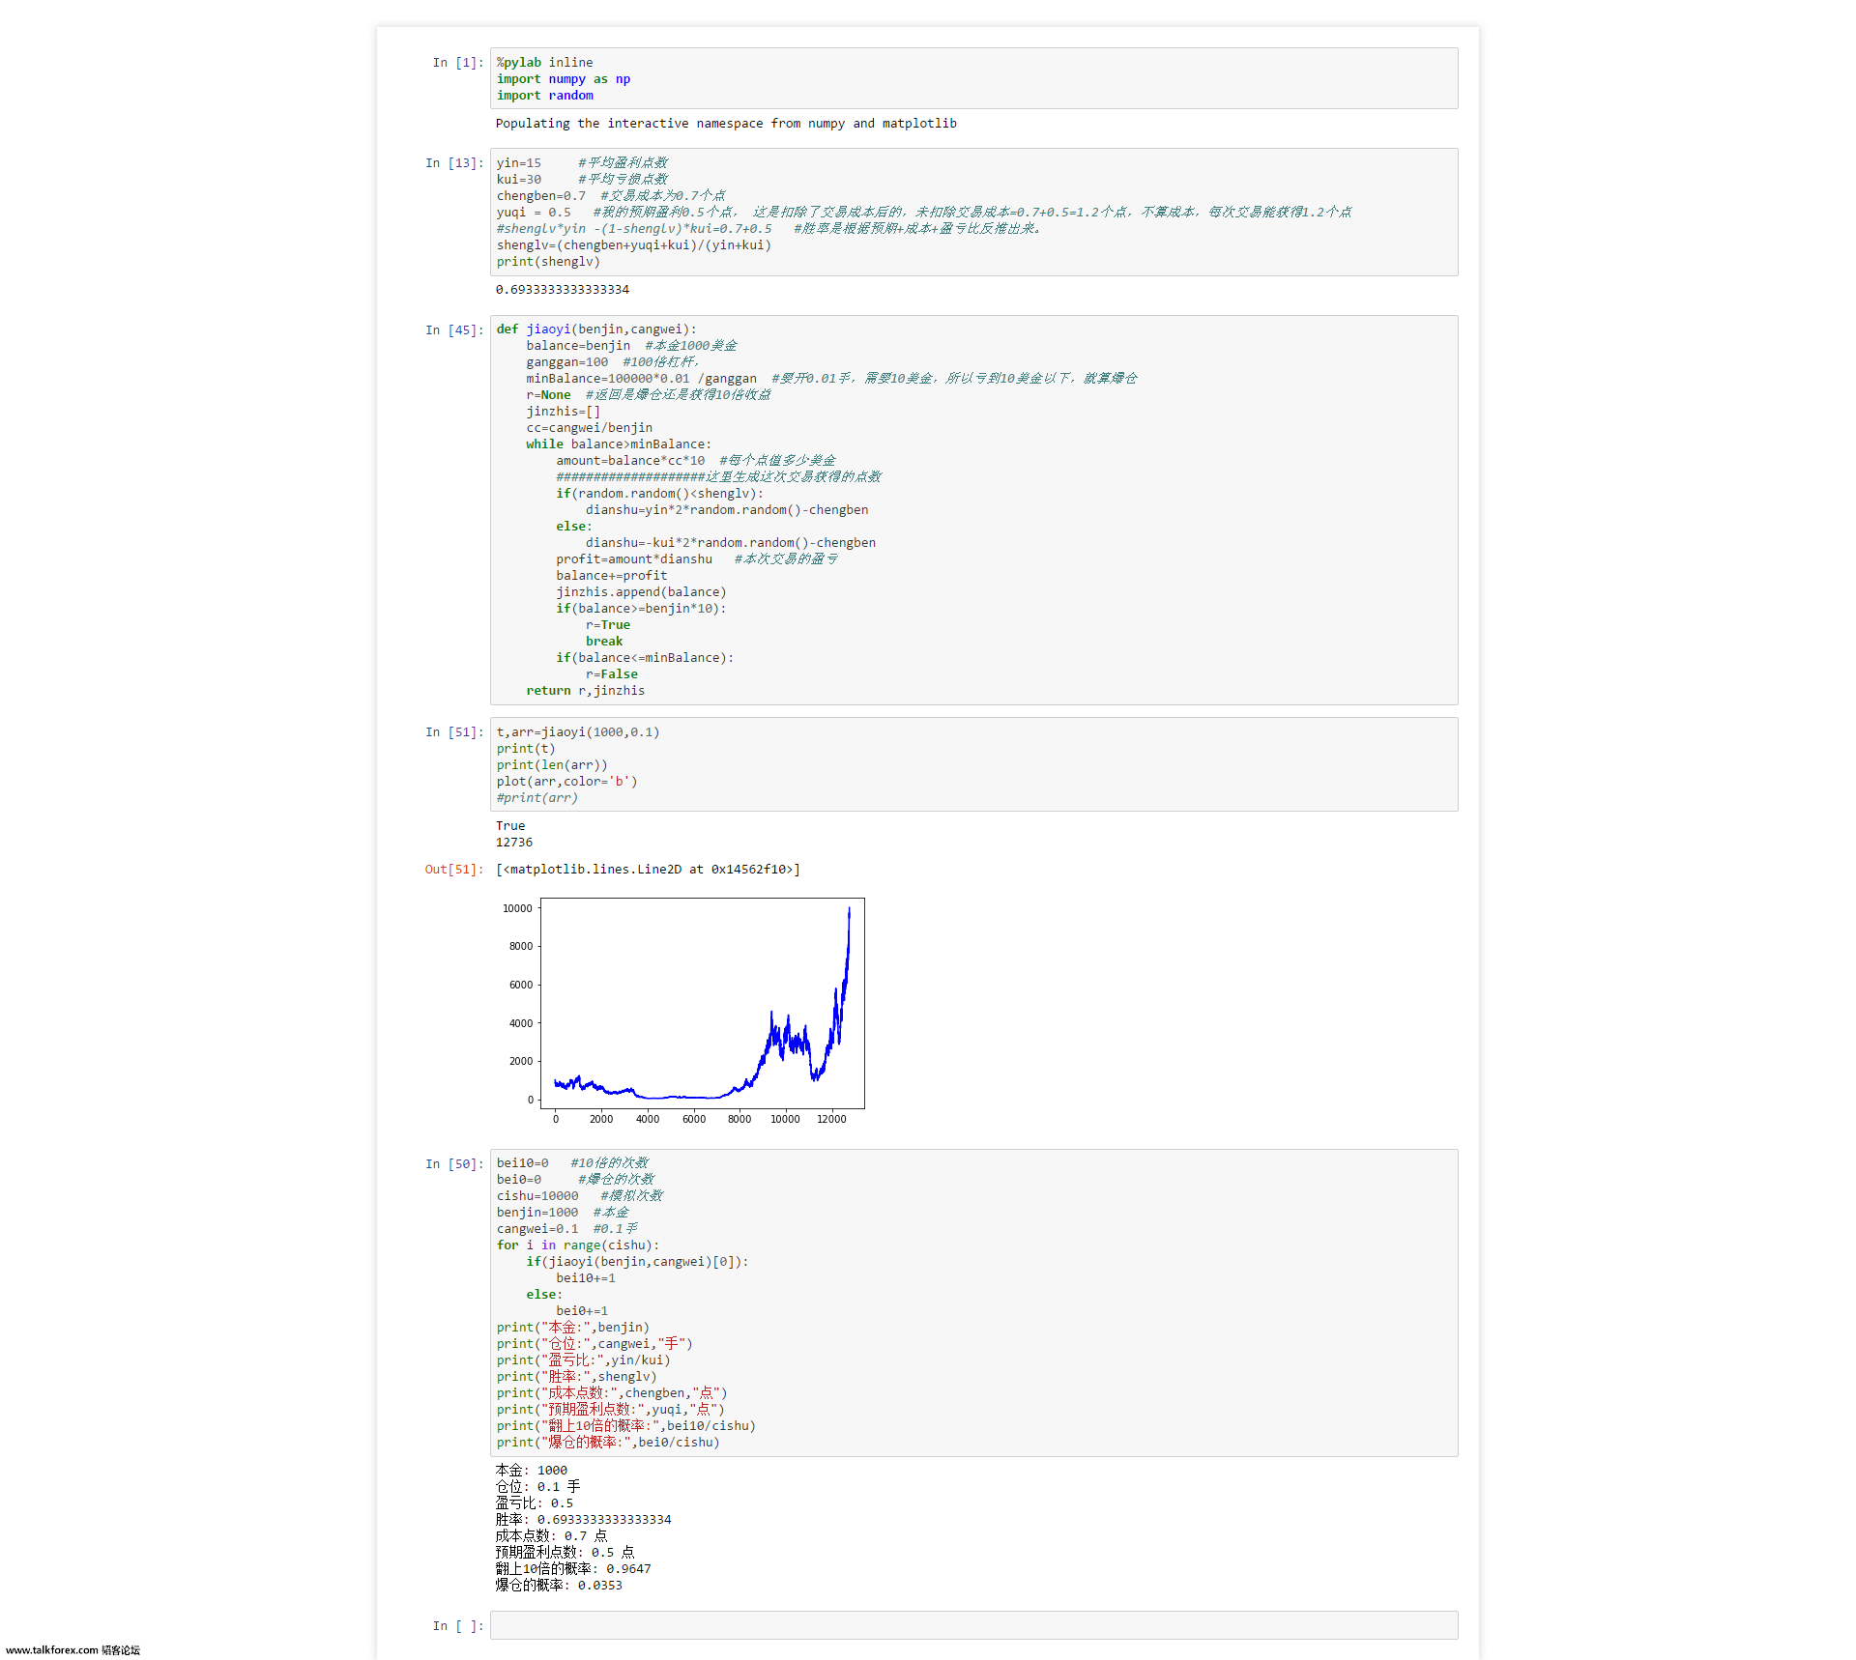Click the Out[51]: prompt label
Screen dimensions: 1856x1660
pos(454,870)
